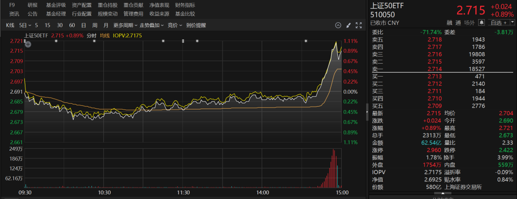
Task: Open 重仓贡献 holdings contribution
Action: pos(134,5)
